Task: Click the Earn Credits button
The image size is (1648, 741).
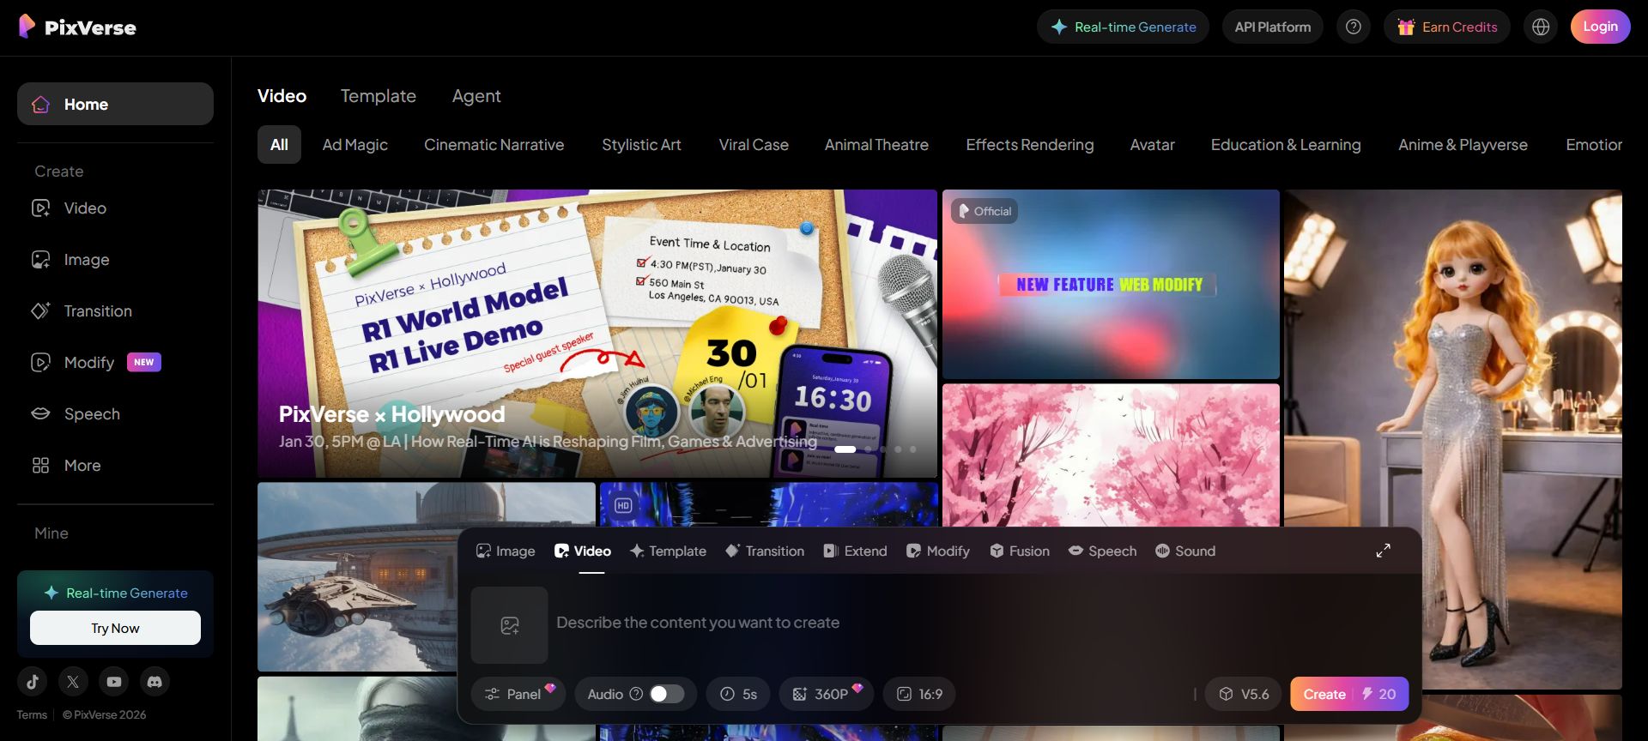Action: pos(1447,27)
